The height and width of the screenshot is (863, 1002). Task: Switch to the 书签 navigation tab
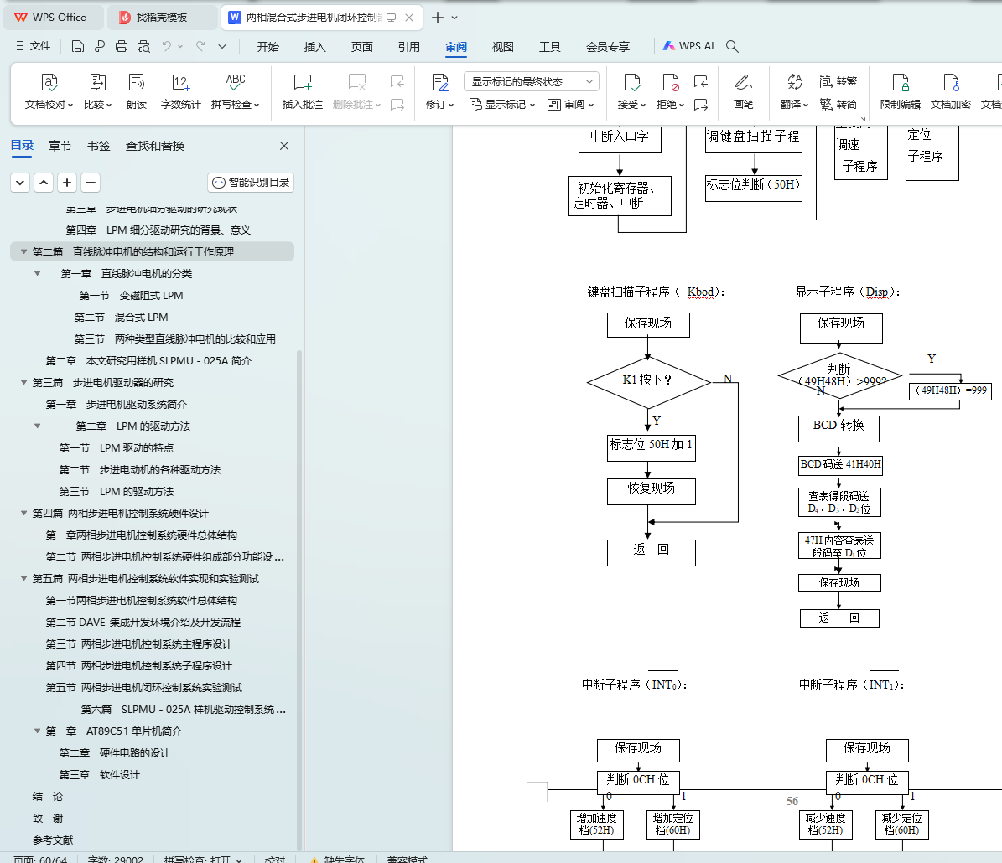(x=99, y=146)
